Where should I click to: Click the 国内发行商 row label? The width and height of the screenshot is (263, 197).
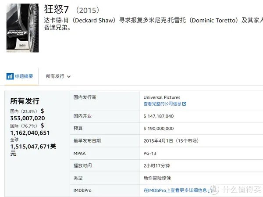click(85, 97)
